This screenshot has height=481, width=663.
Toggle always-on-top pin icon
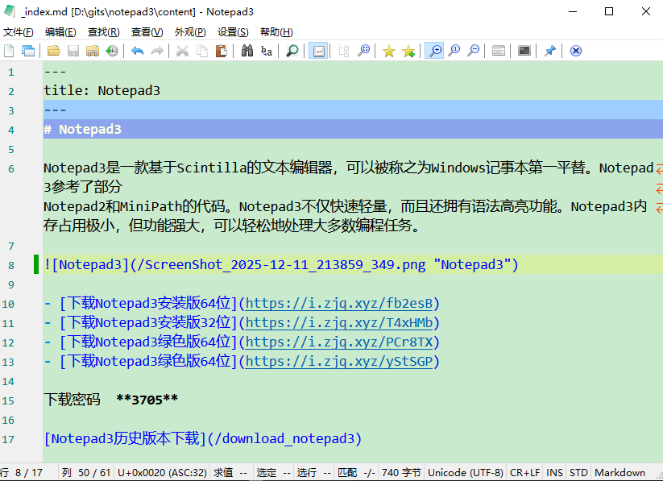click(552, 50)
